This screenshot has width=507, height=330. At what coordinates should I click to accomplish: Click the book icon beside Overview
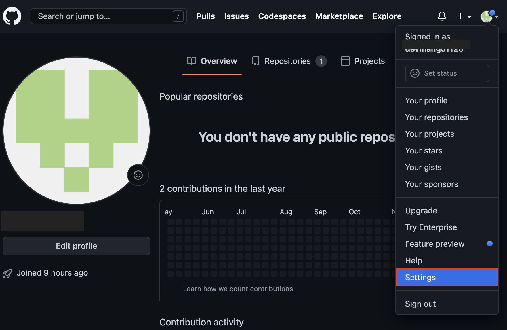(x=191, y=61)
